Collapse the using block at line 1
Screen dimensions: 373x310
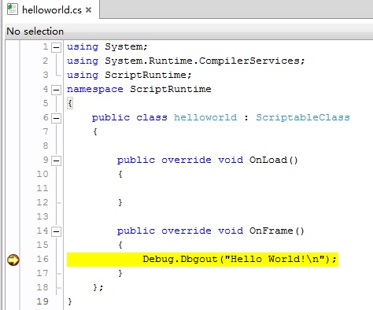(x=56, y=47)
